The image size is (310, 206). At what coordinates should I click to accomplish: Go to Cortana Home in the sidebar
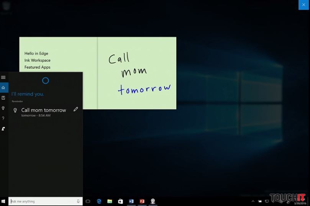pos(3,88)
